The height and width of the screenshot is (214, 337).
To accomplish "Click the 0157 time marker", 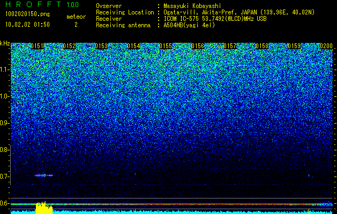I will [230, 46].
